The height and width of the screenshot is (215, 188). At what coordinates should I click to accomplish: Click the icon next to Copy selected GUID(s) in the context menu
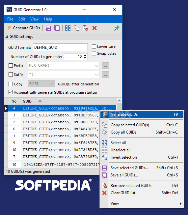point(104,125)
